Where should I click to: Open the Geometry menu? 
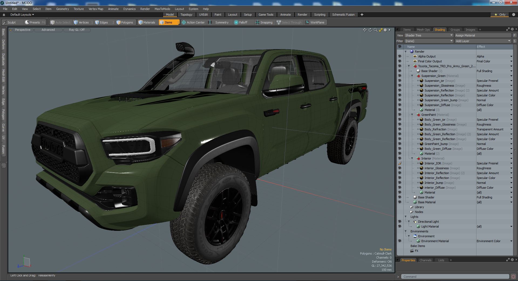62,9
